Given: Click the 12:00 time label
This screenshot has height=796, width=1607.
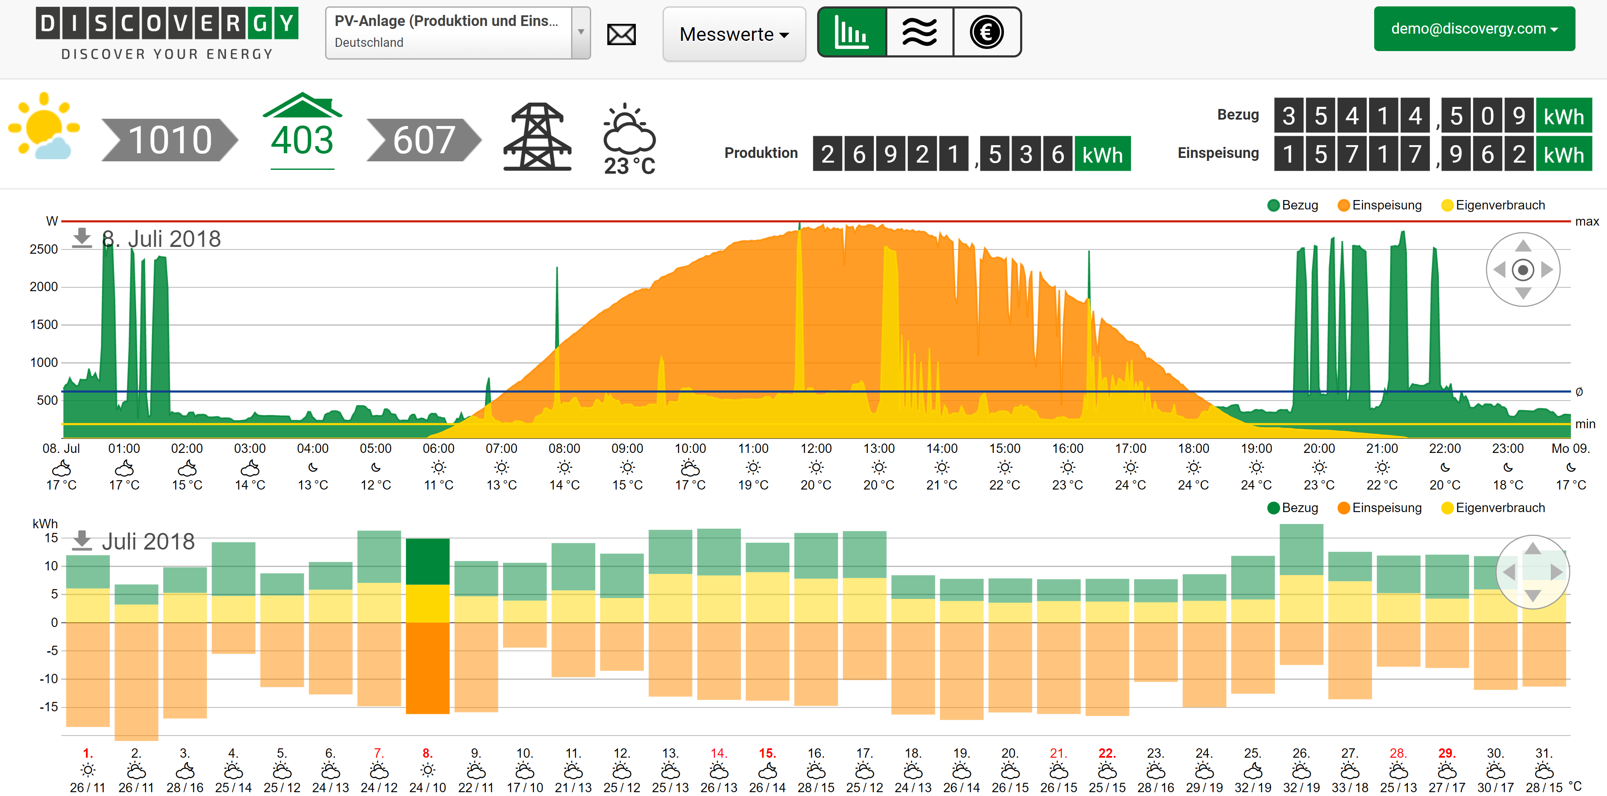Looking at the screenshot, I should 816,449.
